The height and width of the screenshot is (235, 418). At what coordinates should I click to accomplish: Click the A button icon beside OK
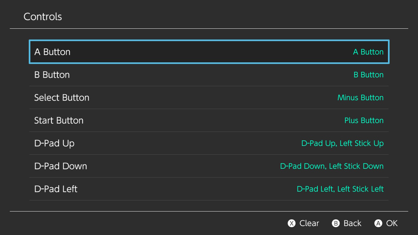point(378,223)
